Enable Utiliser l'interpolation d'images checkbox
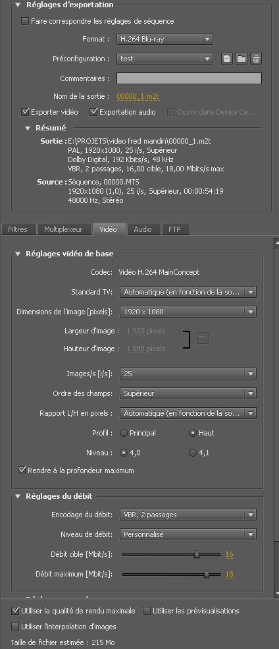Viewport: 279px width, 649px height. pyautogui.click(x=15, y=626)
